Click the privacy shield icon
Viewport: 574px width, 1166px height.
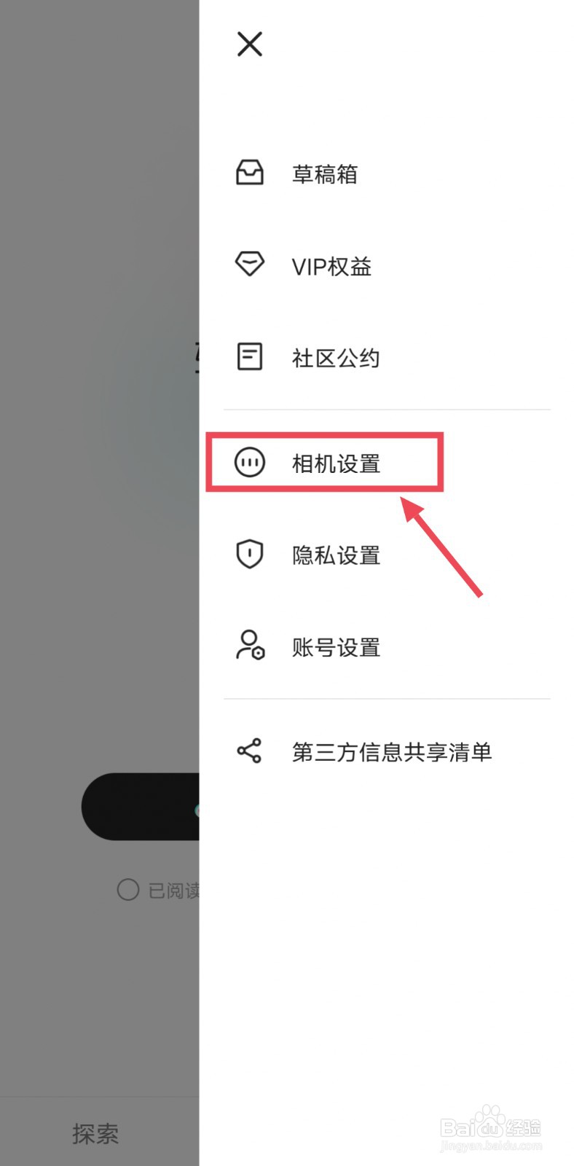pos(249,554)
